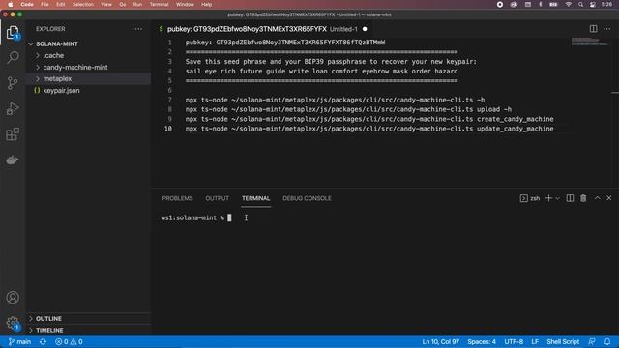The width and height of the screenshot is (619, 348).
Task: Split the editor to the right
Action: [593, 29]
